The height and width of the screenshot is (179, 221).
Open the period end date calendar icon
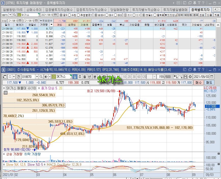pos(36,21)
